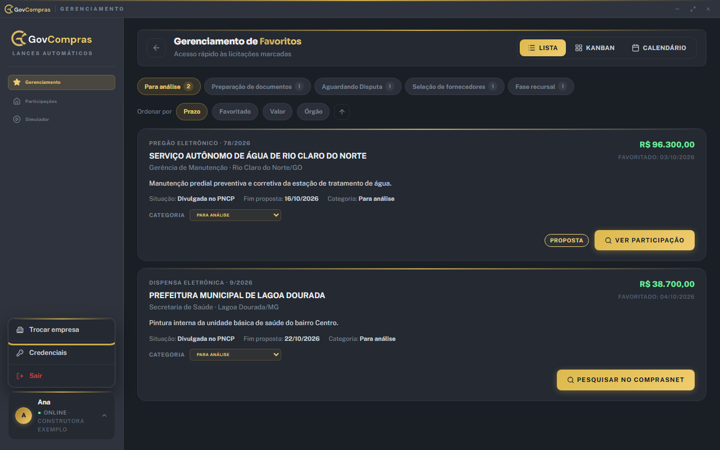Screen dimensions: 720x450
Task: Click the GovCompras logo in the sidebar
Action: point(52,39)
